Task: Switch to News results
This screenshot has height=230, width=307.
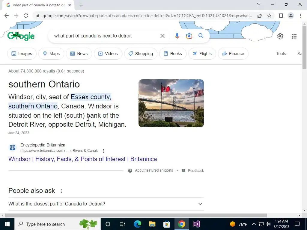Action: pos(79,54)
